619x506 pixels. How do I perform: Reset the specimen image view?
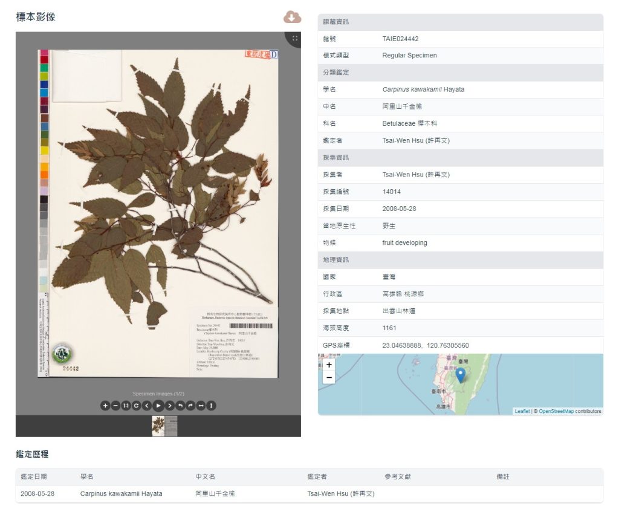point(136,406)
